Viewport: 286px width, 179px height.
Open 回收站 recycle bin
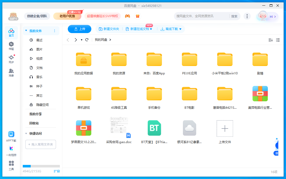tap(34, 123)
